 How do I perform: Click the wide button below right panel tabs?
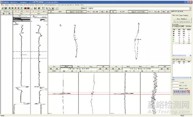click(182, 19)
